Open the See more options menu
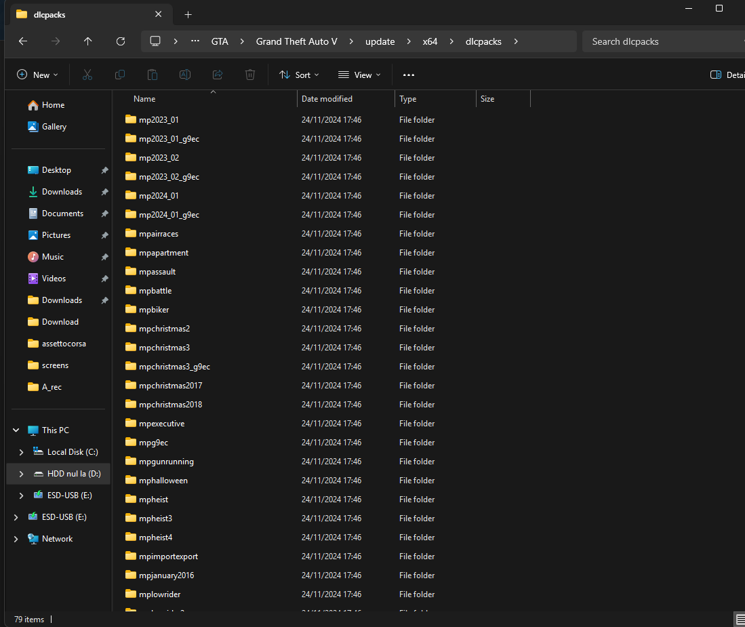 coord(409,75)
